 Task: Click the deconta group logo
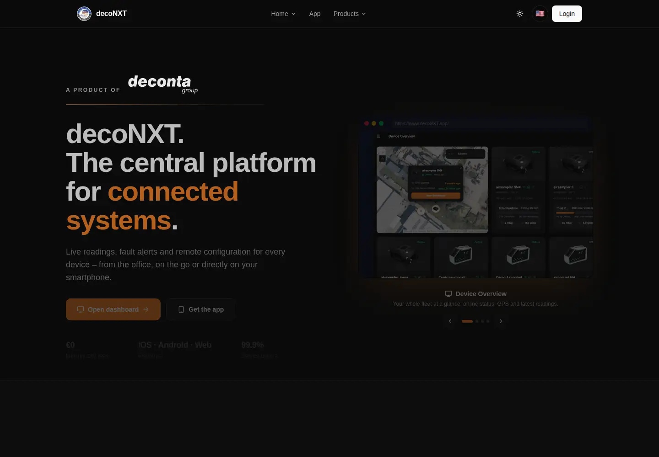(163, 84)
